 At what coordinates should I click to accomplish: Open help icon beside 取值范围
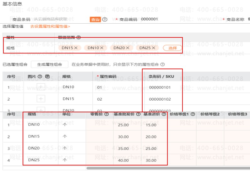tap(79, 37)
